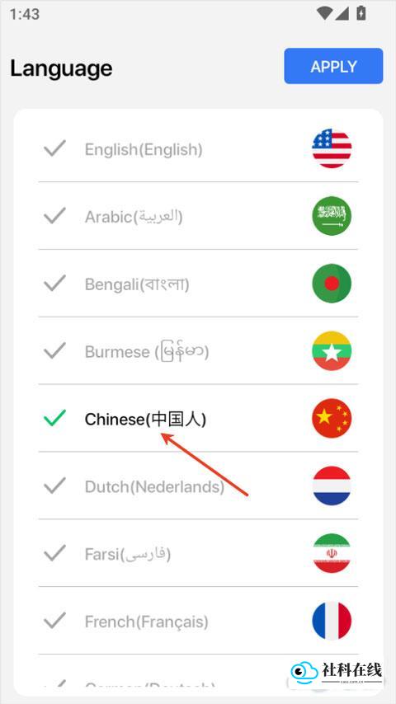Viewport: 396px width, 704px height.
Task: Tap the China flag icon
Action: click(x=332, y=419)
